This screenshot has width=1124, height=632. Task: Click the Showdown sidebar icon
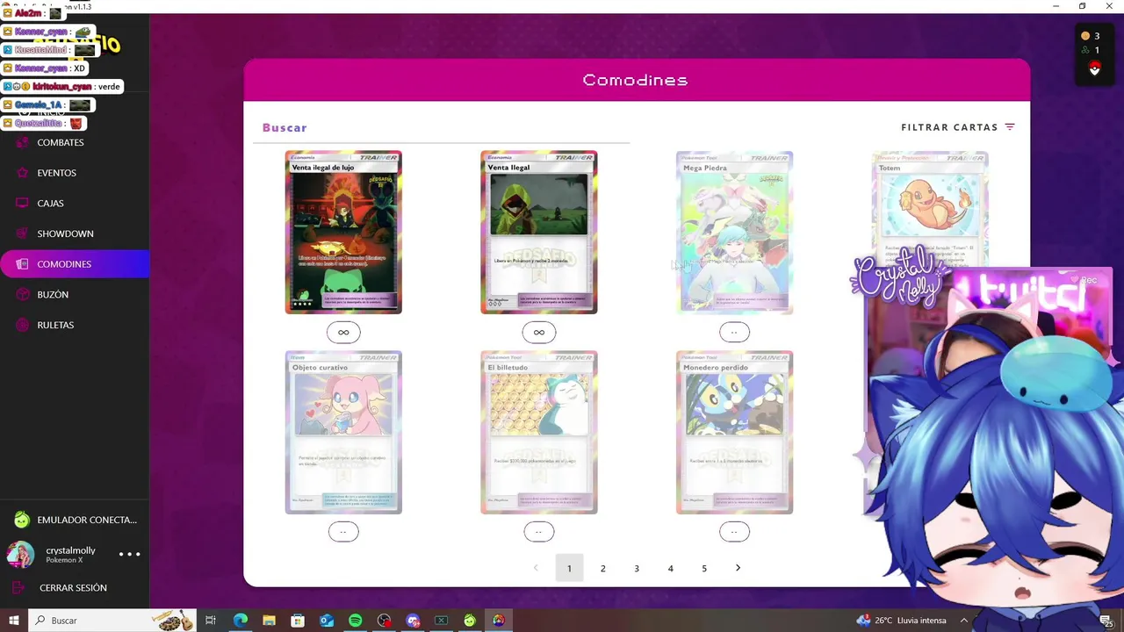click(22, 233)
